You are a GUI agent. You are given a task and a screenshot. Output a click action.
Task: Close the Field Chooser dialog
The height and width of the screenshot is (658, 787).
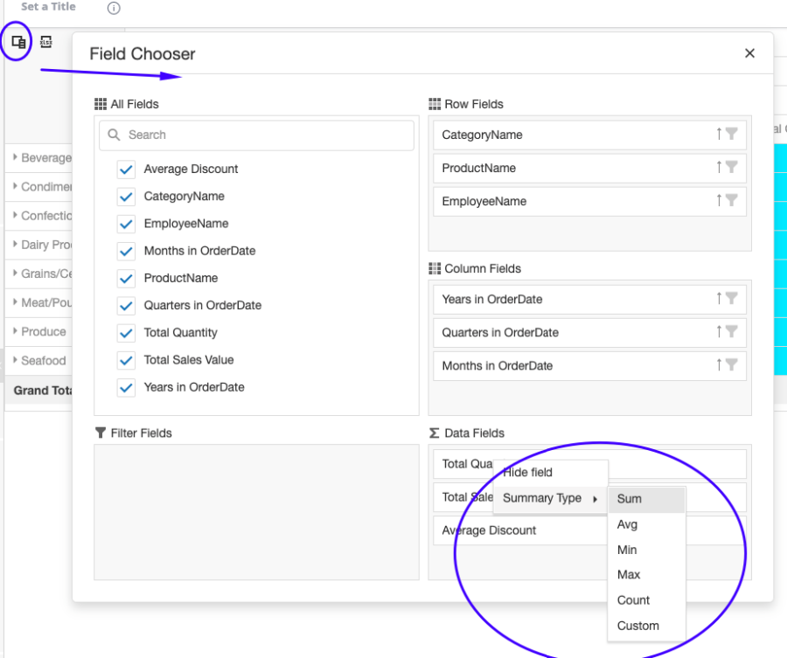click(749, 53)
